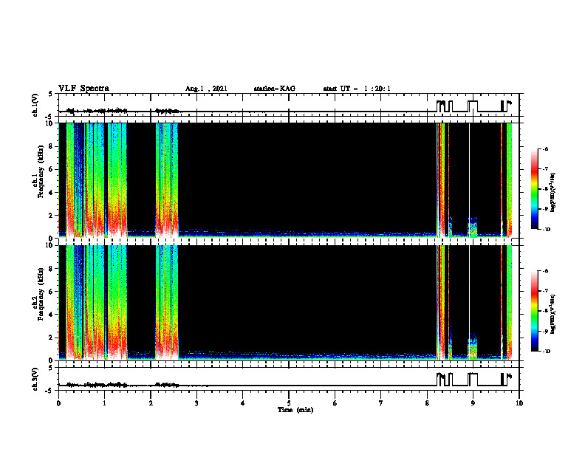Click the ch.3 waveform square pulse near minute 9

(x=473, y=380)
